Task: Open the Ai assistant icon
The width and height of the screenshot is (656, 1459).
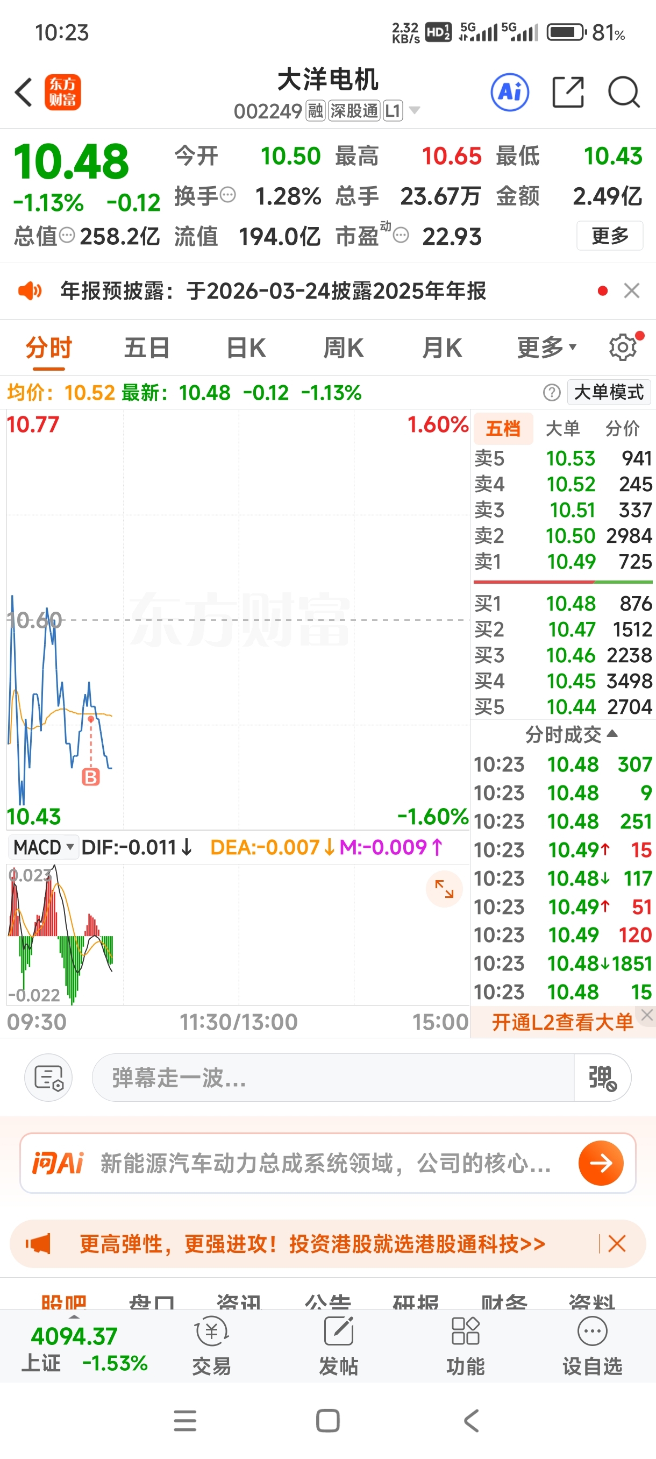Action: coord(510,92)
